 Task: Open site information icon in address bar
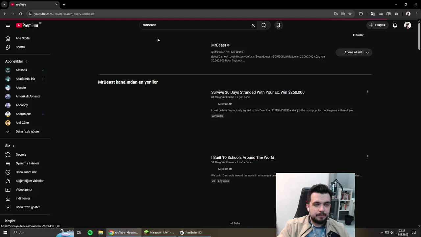pyautogui.click(x=30, y=14)
